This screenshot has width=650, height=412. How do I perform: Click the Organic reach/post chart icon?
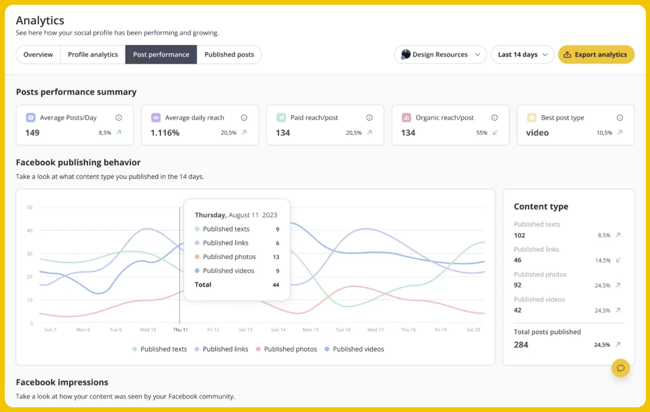pyautogui.click(x=406, y=118)
